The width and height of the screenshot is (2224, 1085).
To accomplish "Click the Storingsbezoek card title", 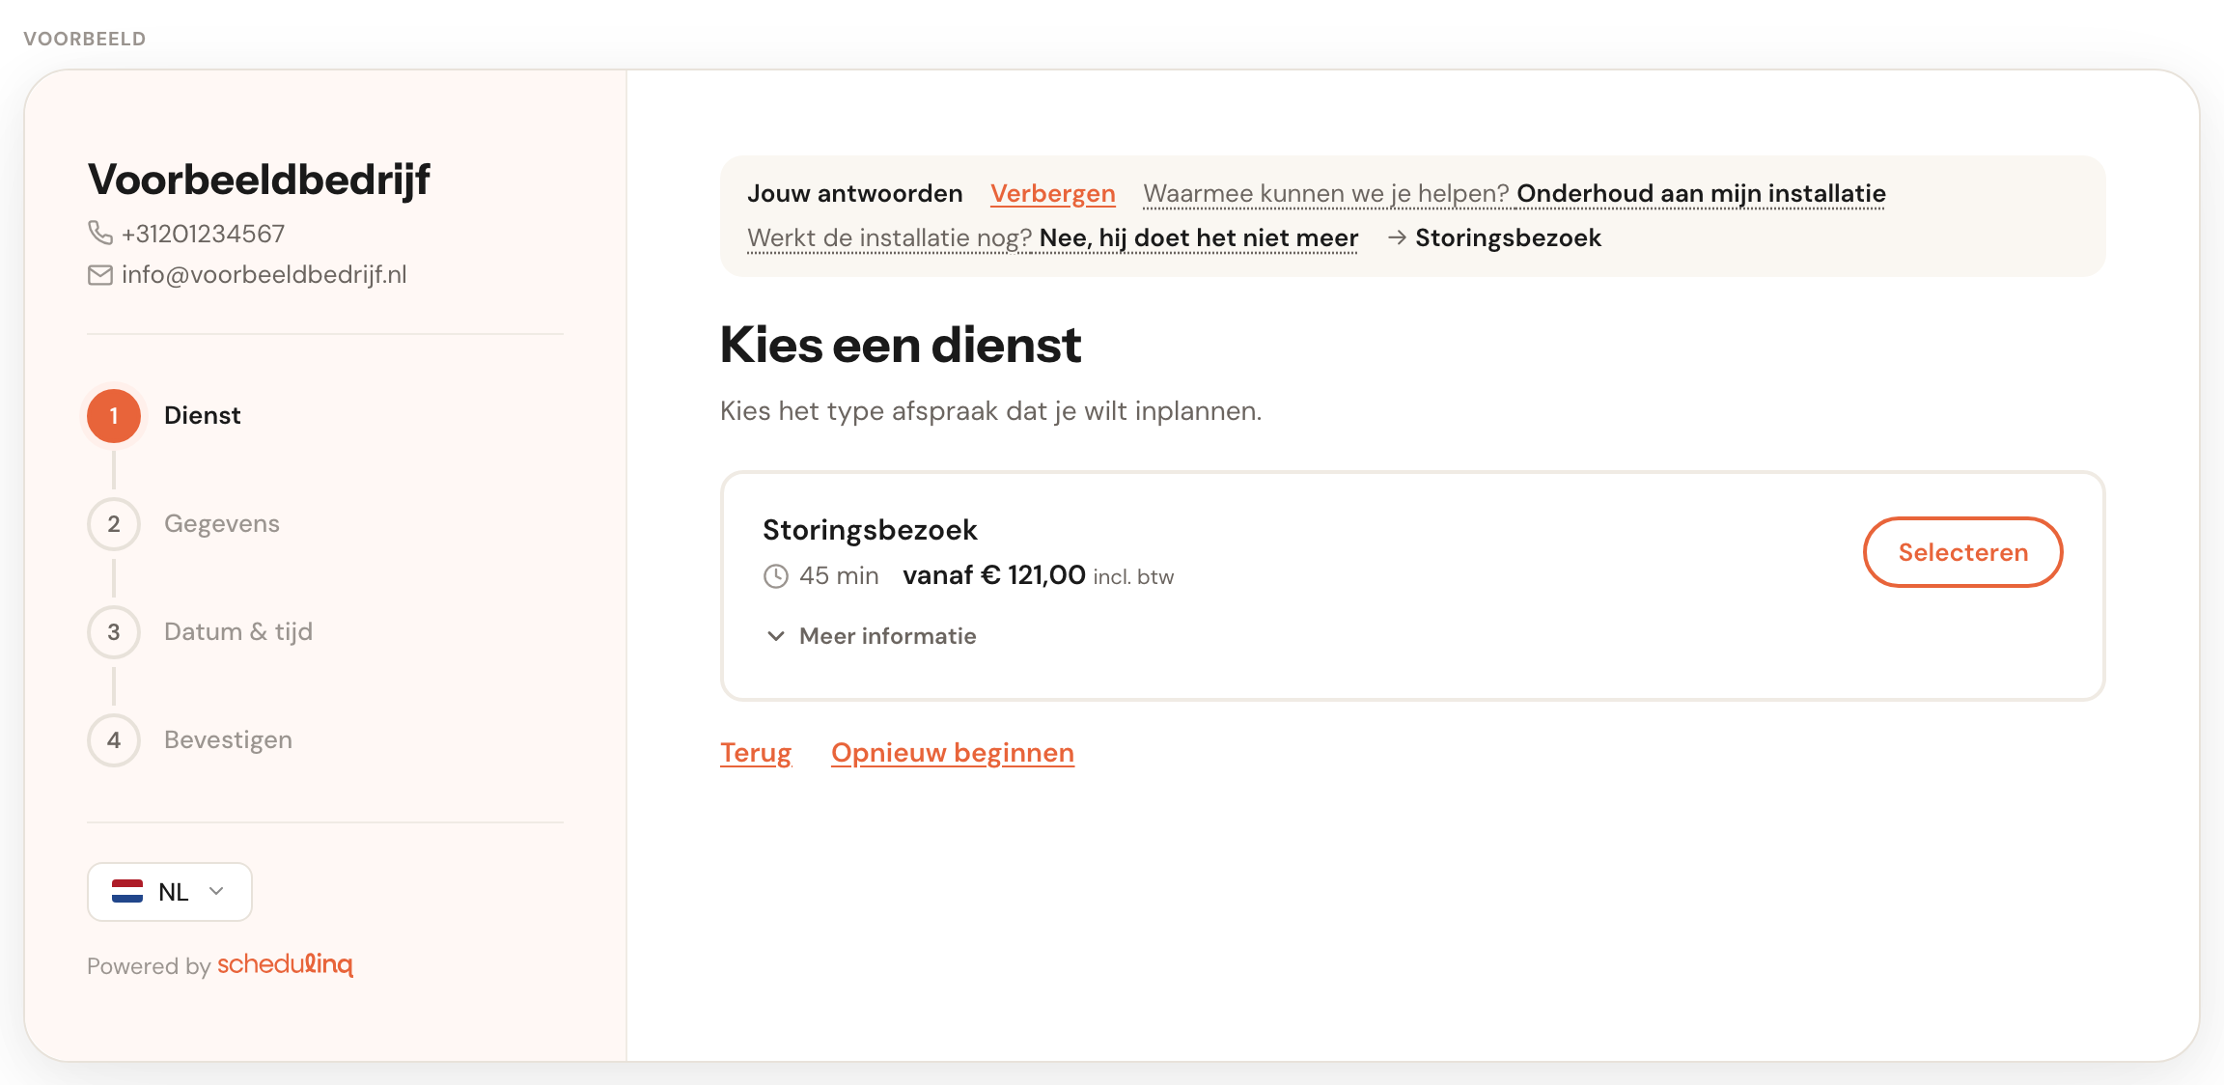I will pos(871,530).
